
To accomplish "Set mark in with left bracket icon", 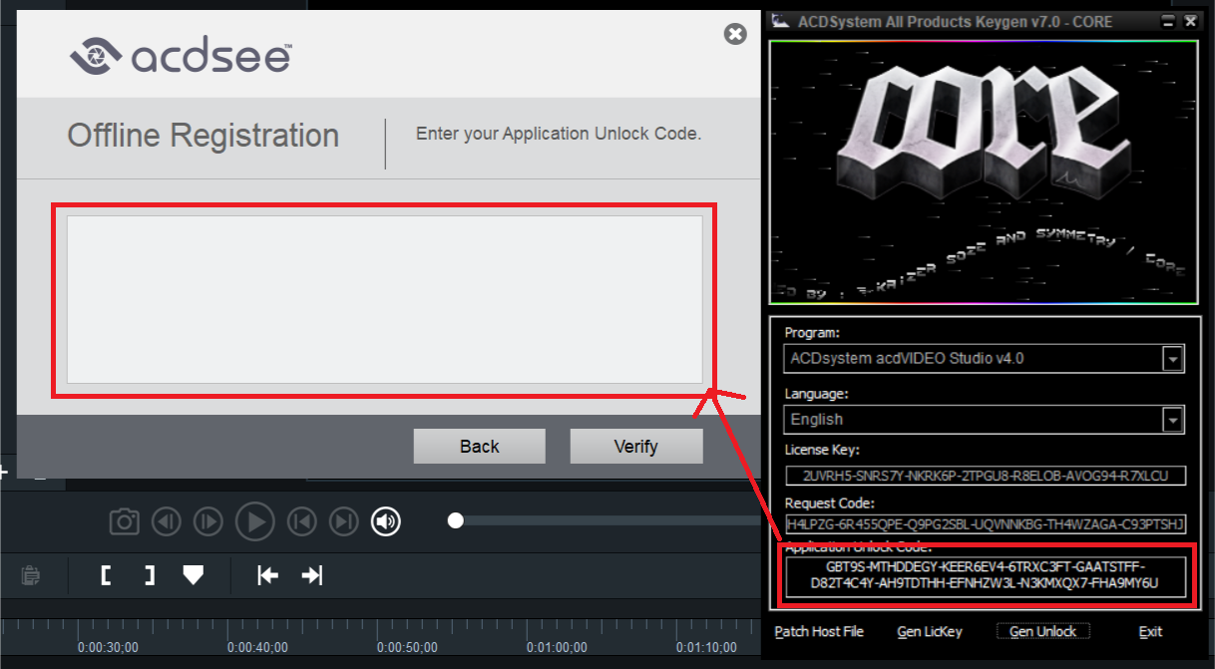I will pyautogui.click(x=106, y=575).
